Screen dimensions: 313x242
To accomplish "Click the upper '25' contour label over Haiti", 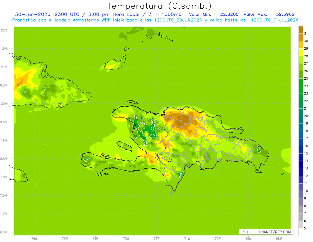I will coord(154,121).
